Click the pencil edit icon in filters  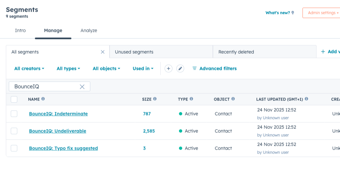[x=180, y=68]
